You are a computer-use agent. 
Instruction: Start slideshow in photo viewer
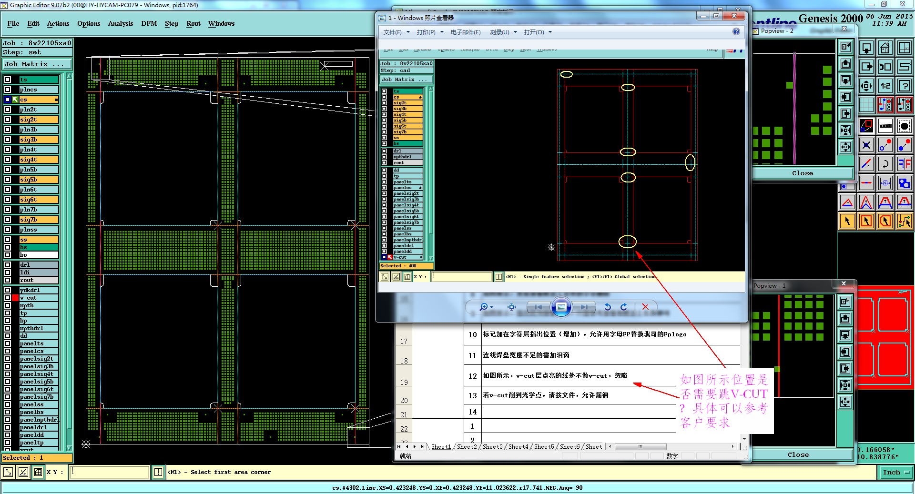561,307
